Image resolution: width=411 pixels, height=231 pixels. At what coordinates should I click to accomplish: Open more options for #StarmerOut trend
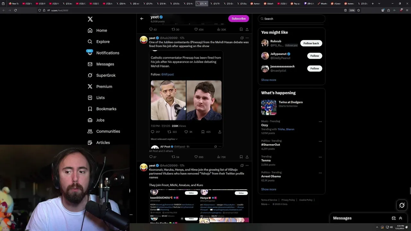point(320,141)
